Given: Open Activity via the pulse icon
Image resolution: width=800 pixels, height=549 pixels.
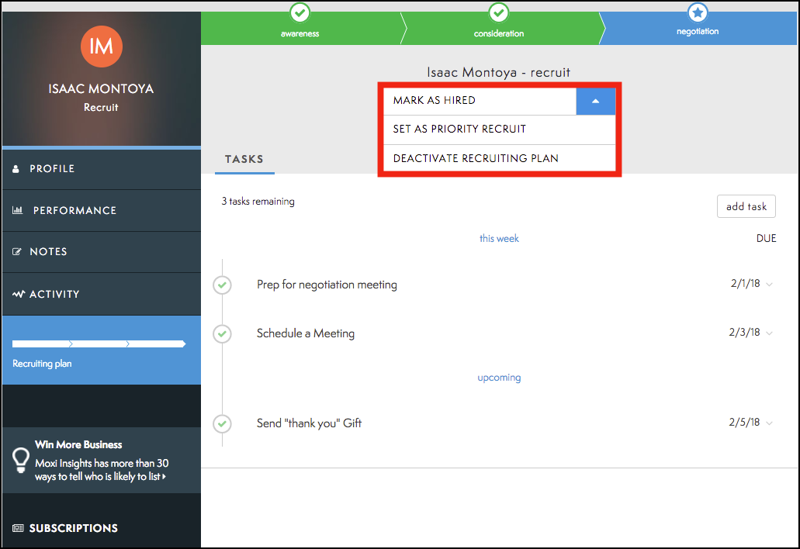Looking at the screenshot, I should coord(19,295).
